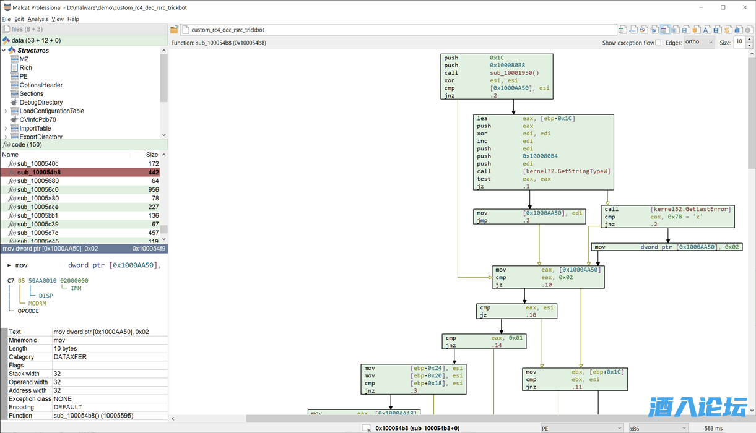
Task: Click the blue gear view icon
Action: [654, 30]
